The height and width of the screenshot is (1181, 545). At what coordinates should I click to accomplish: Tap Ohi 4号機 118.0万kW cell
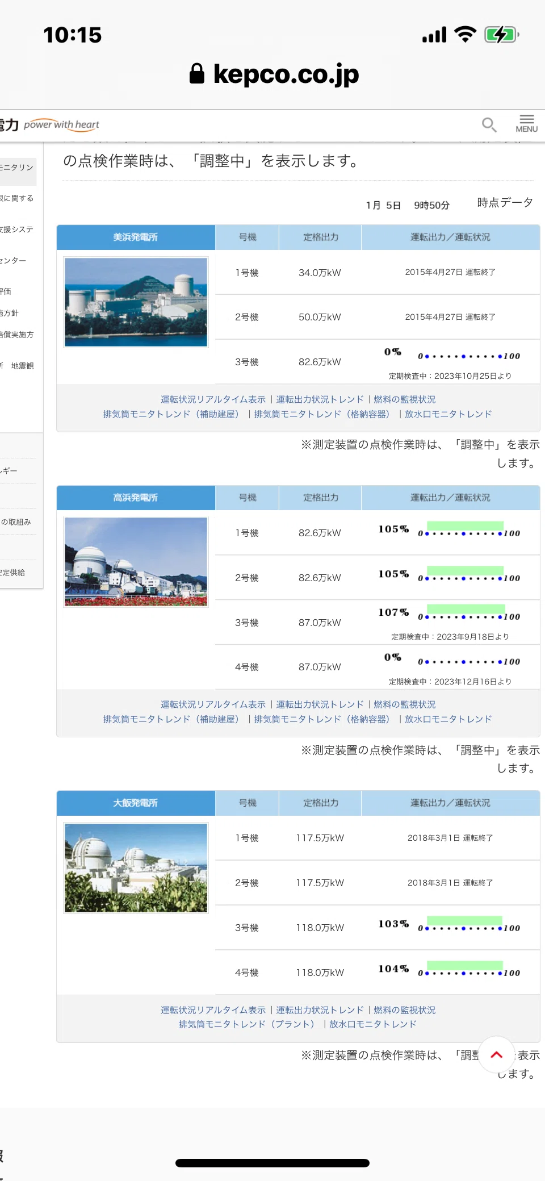point(320,973)
